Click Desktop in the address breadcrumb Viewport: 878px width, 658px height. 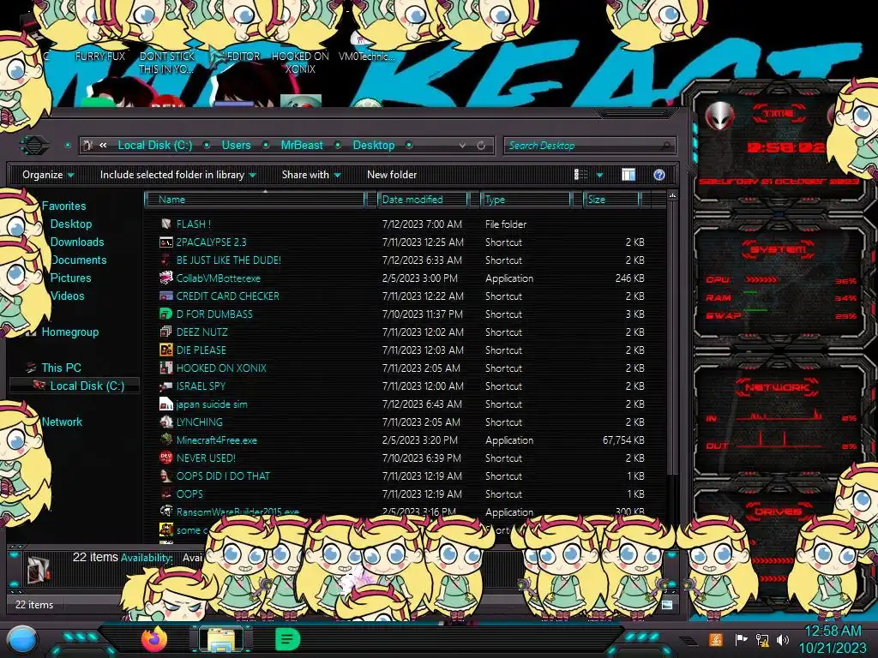(x=374, y=146)
